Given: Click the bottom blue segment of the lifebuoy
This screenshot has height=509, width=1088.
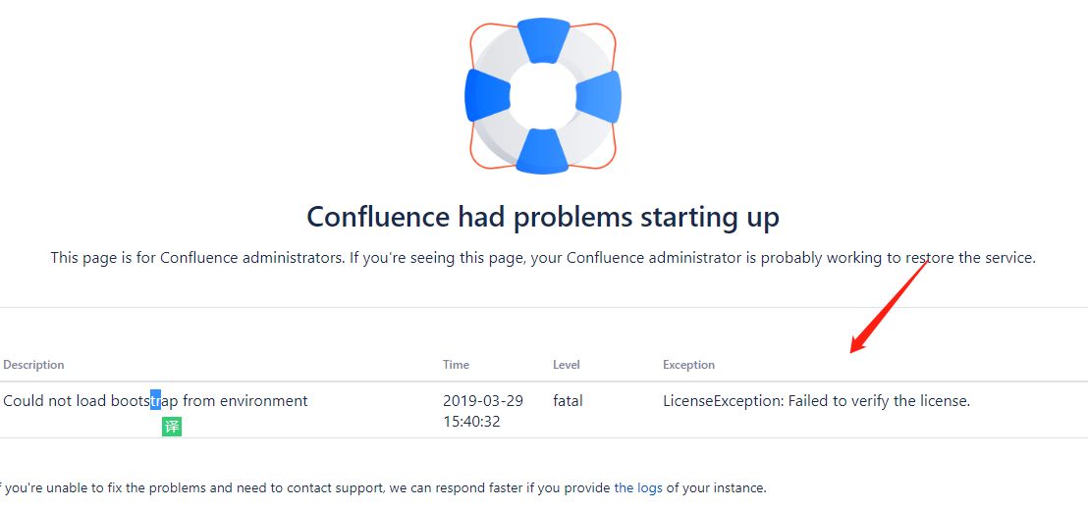Looking at the screenshot, I should click(543, 150).
